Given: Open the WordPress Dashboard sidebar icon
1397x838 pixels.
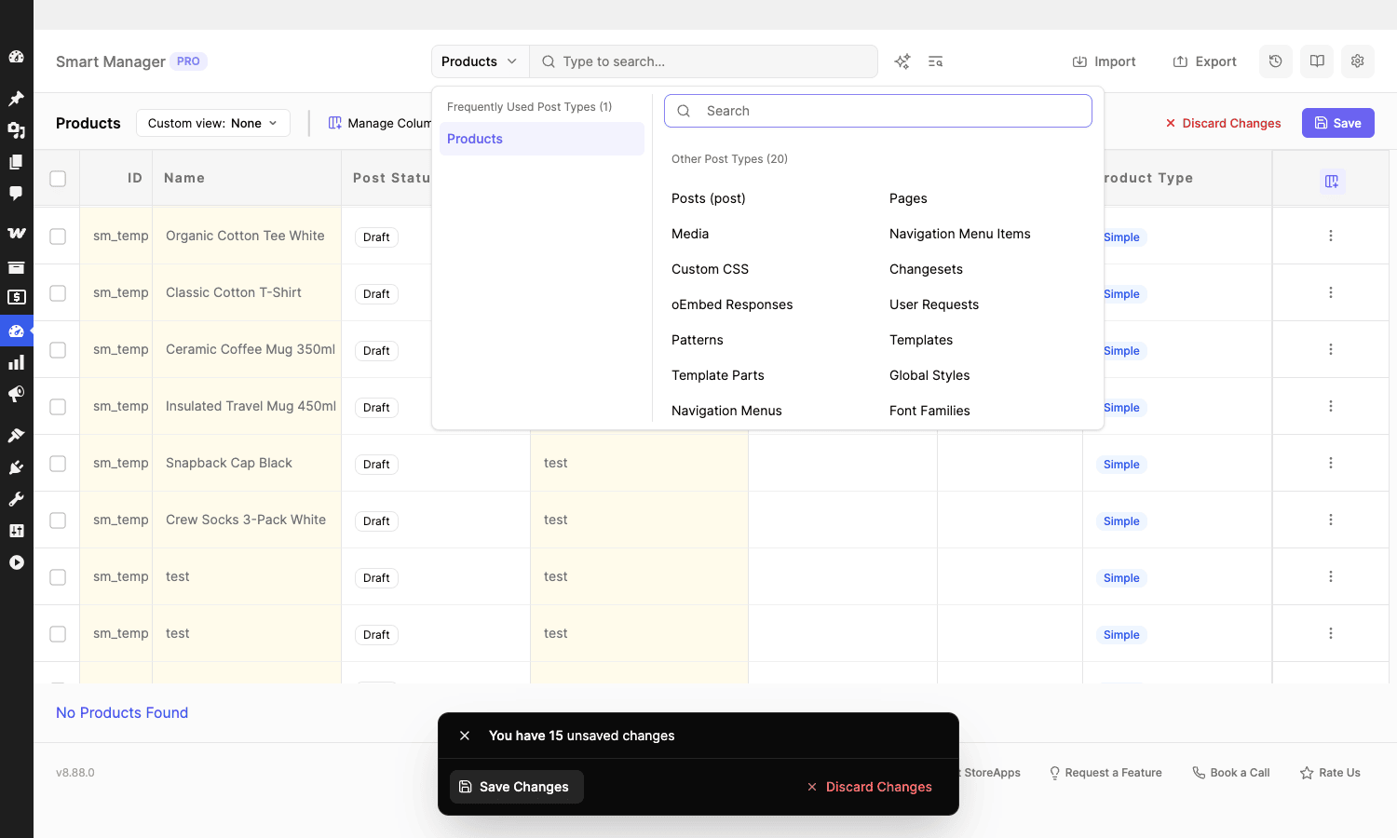Looking at the screenshot, I should [16, 57].
